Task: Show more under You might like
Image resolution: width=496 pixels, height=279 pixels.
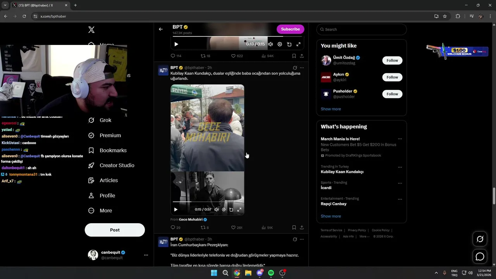Action: pos(331,109)
